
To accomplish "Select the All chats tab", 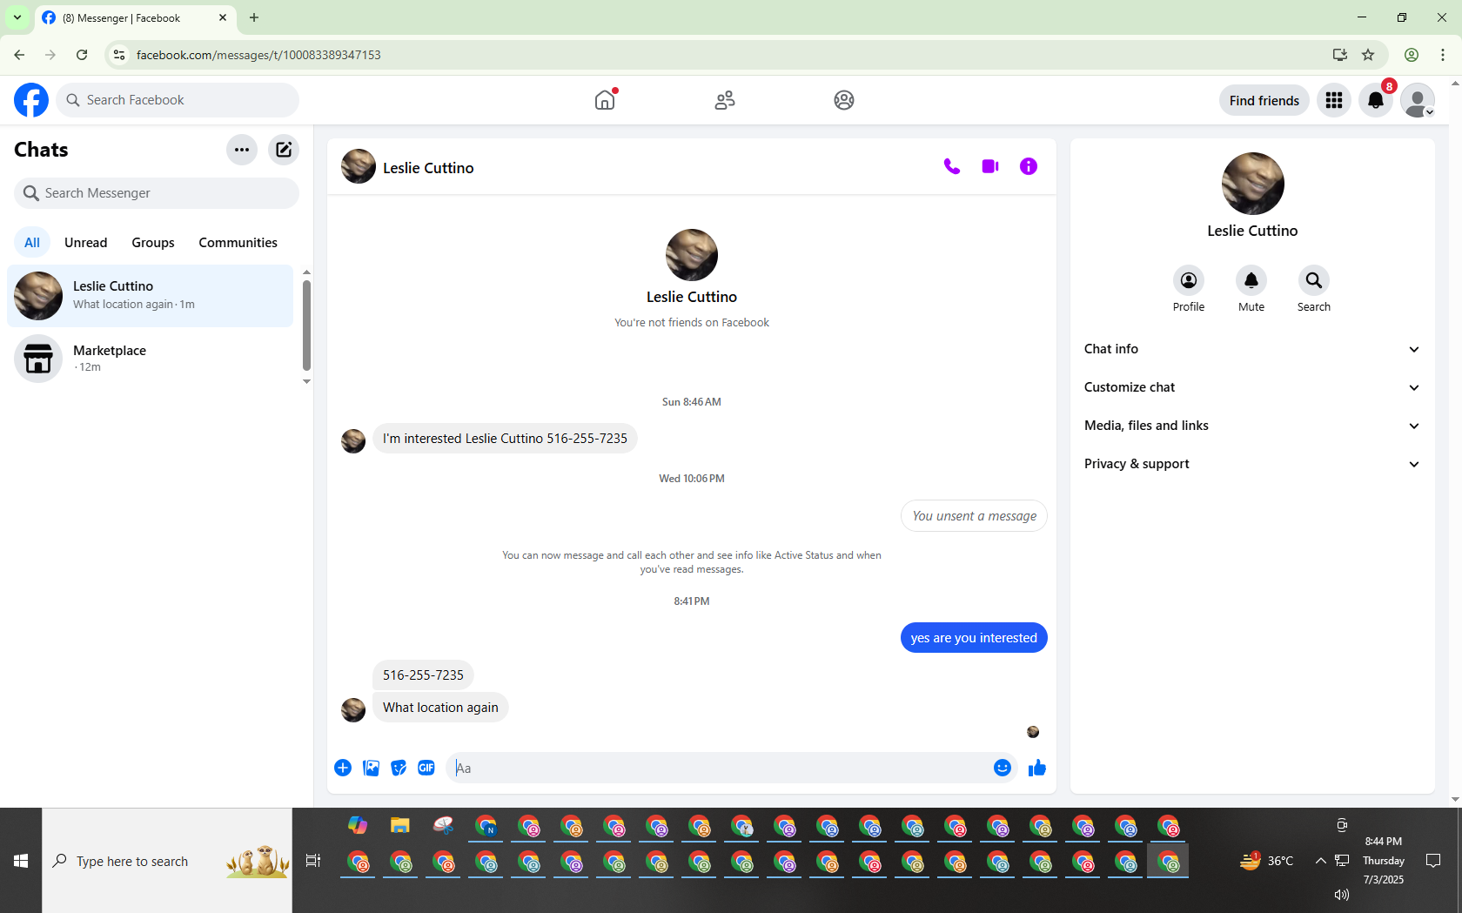I will pyautogui.click(x=32, y=243).
